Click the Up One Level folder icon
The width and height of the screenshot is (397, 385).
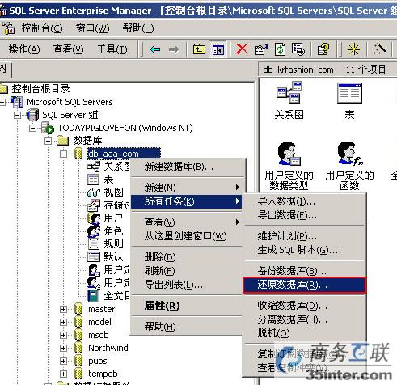click(x=199, y=49)
